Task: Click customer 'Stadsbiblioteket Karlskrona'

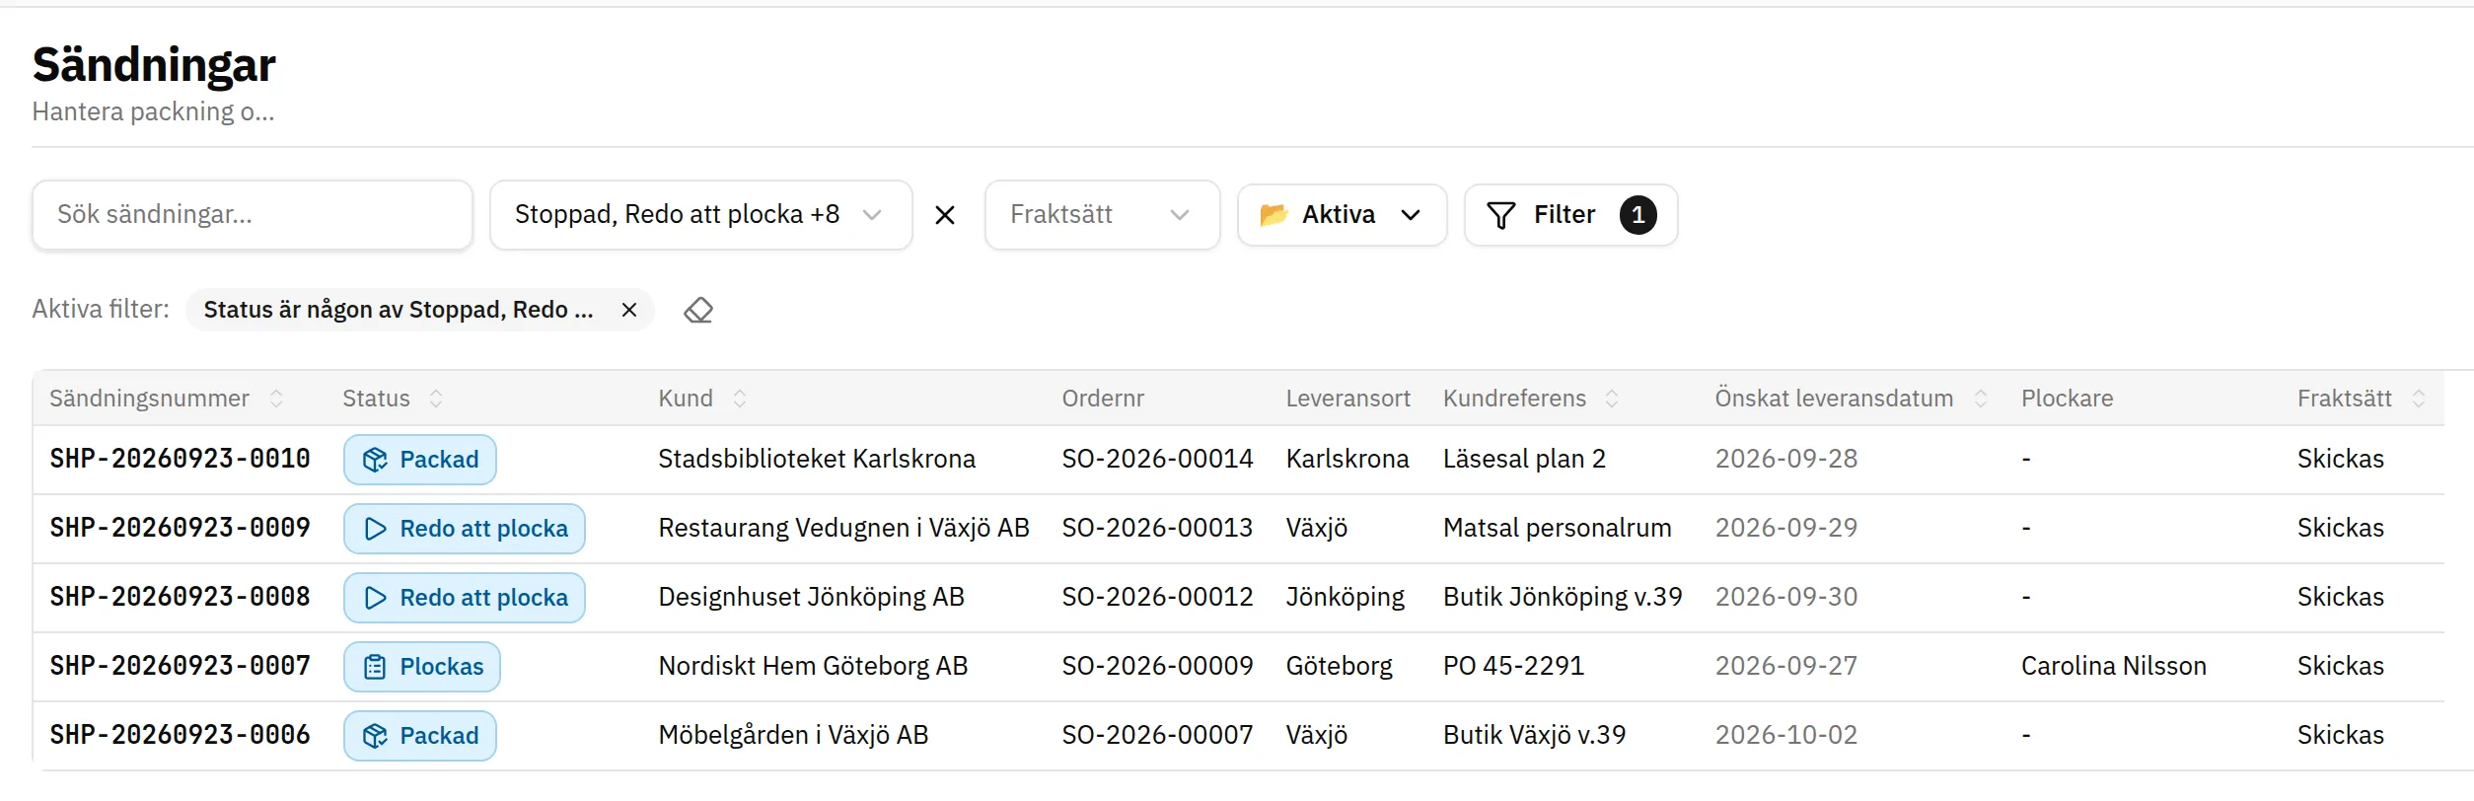Action: [x=817, y=459]
